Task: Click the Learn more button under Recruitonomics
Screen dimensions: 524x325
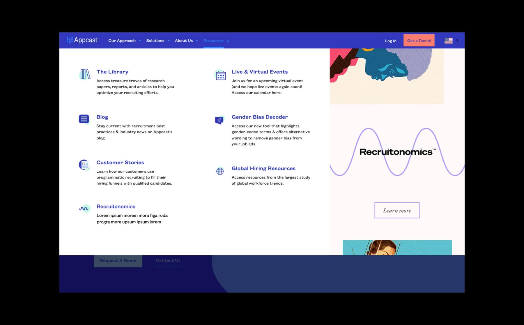Action: point(397,210)
